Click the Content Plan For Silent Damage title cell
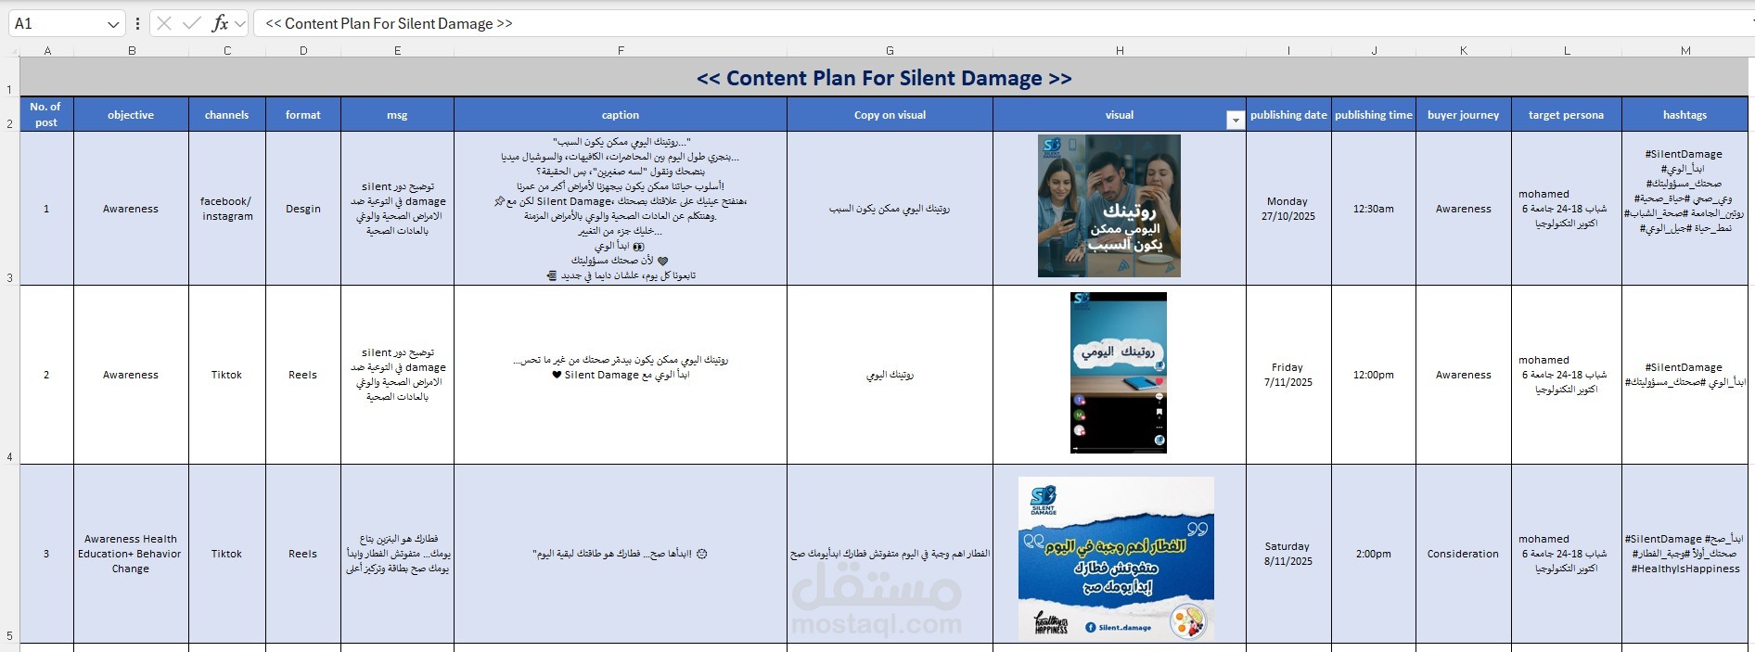Screen dimensions: 1755x652 click(x=884, y=78)
